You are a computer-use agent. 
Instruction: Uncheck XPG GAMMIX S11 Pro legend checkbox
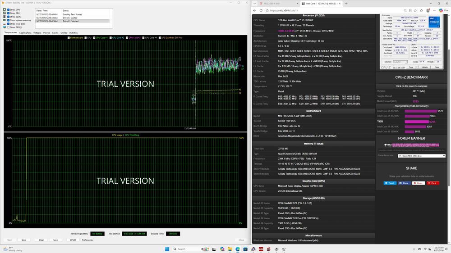point(160,38)
